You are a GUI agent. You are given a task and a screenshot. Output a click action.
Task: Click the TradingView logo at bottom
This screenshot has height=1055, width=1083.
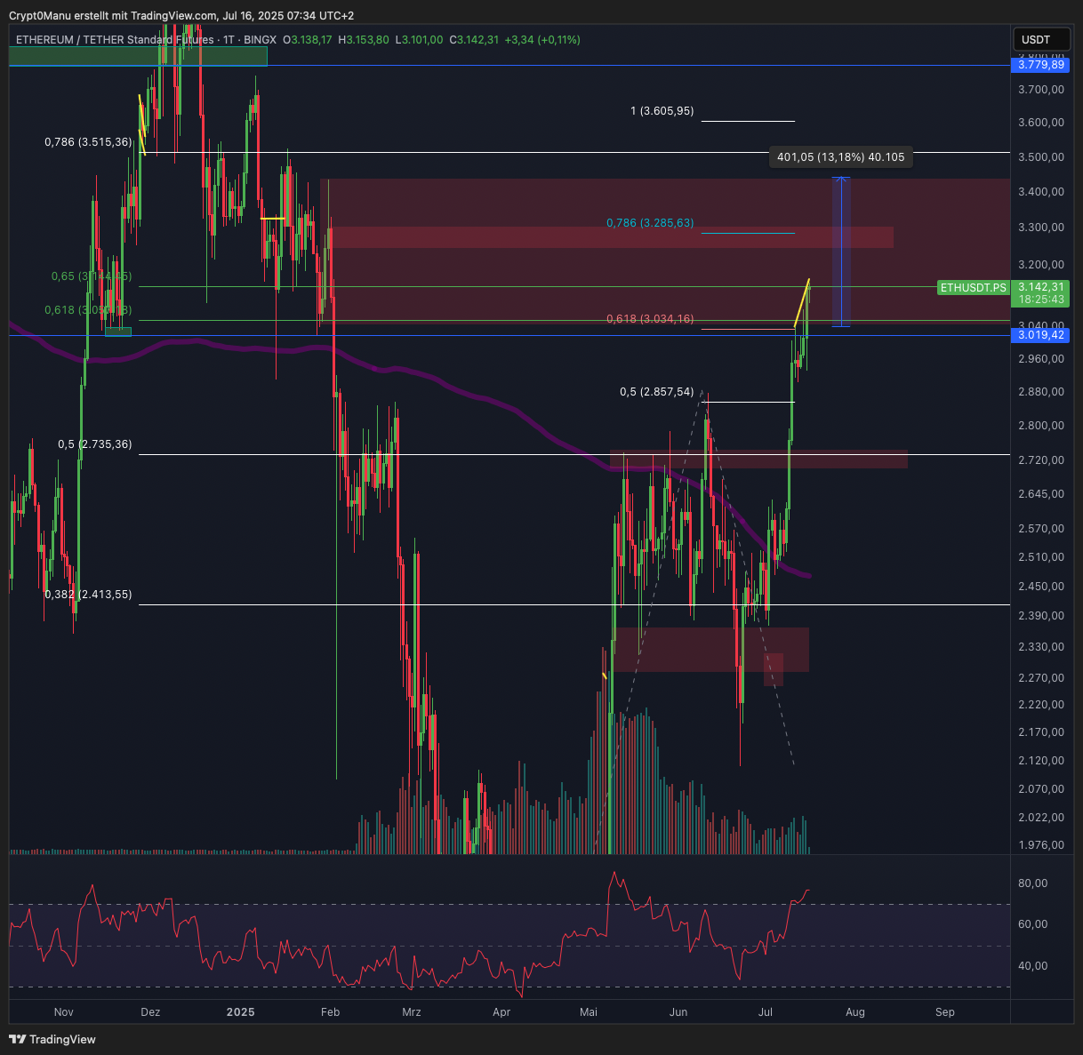tap(52, 1039)
